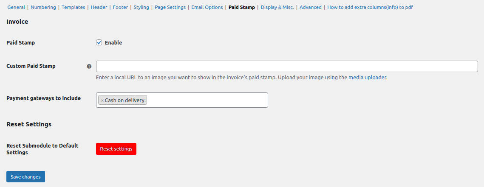Click the help question mark icon

pos(89,66)
